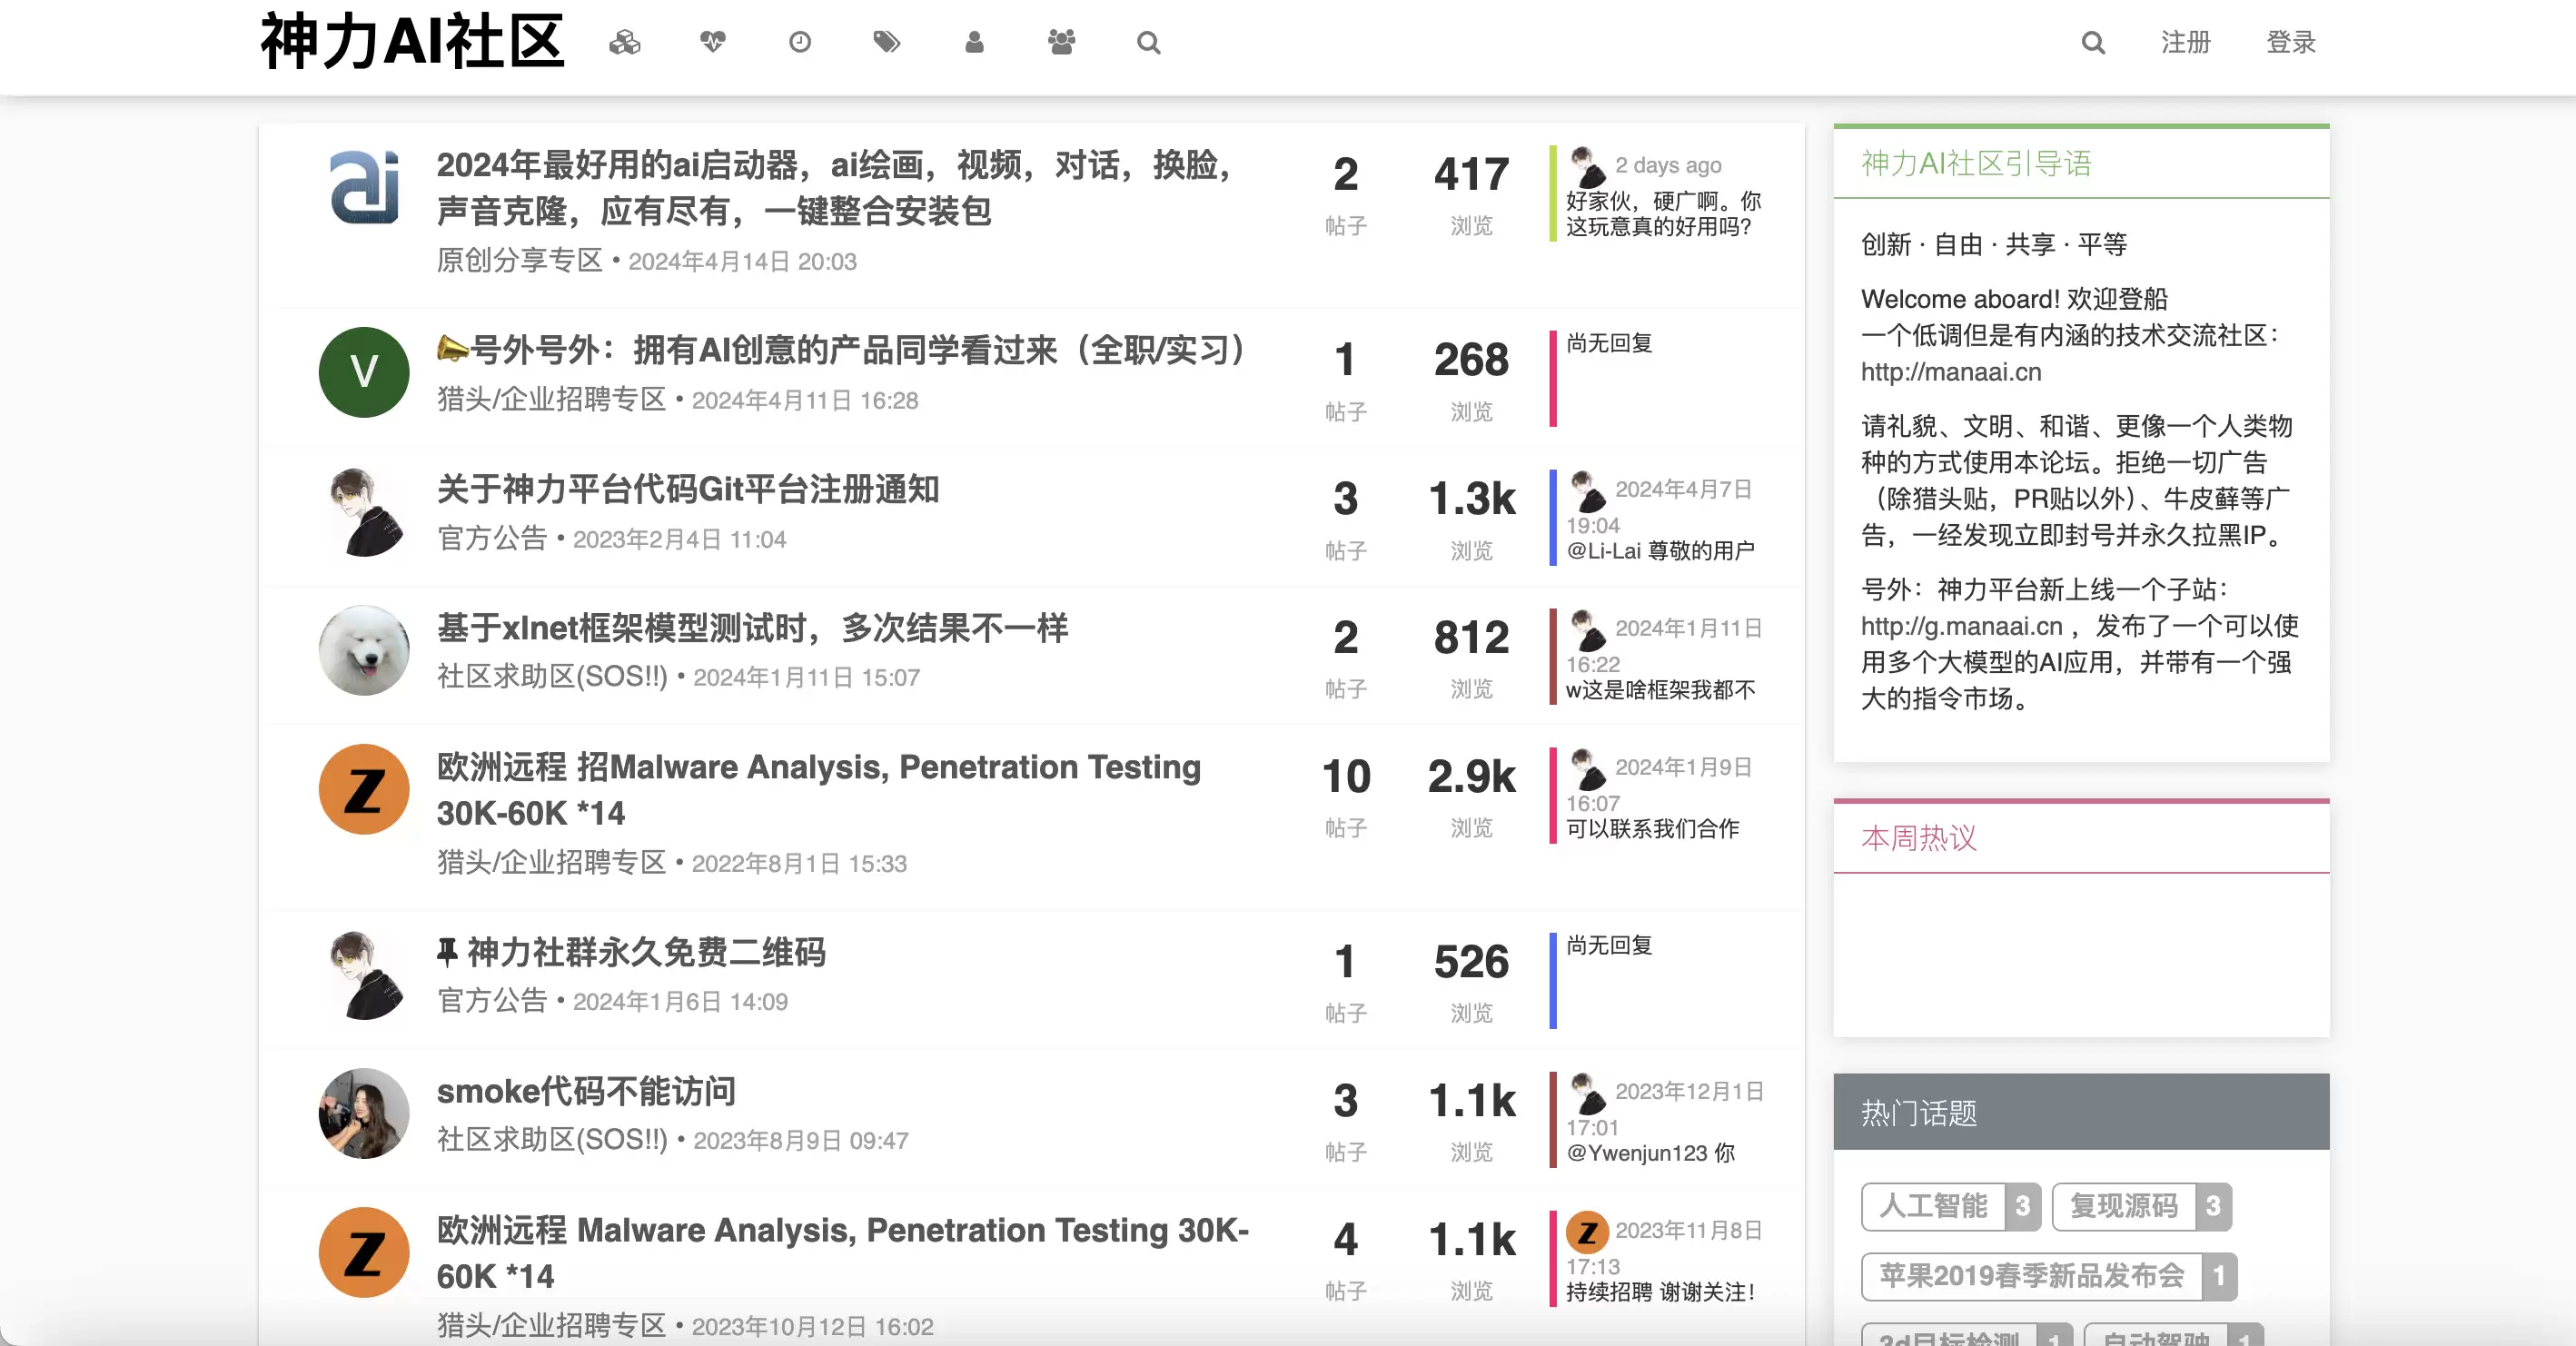
Task: Open last reply 持续招聘 谢谢关注!
Action: [x=1661, y=1292]
